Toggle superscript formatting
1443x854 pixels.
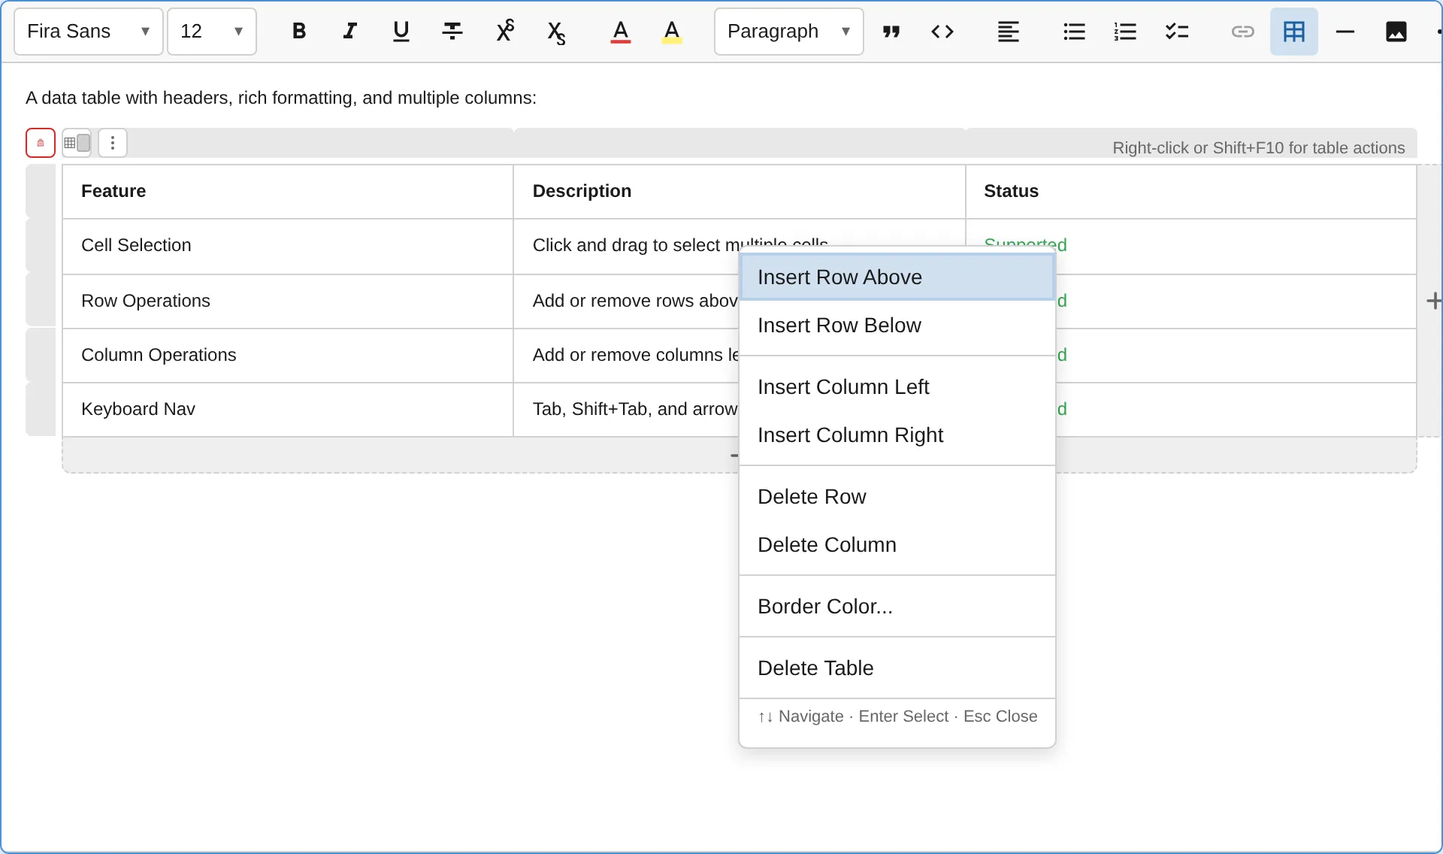pyautogui.click(x=505, y=32)
